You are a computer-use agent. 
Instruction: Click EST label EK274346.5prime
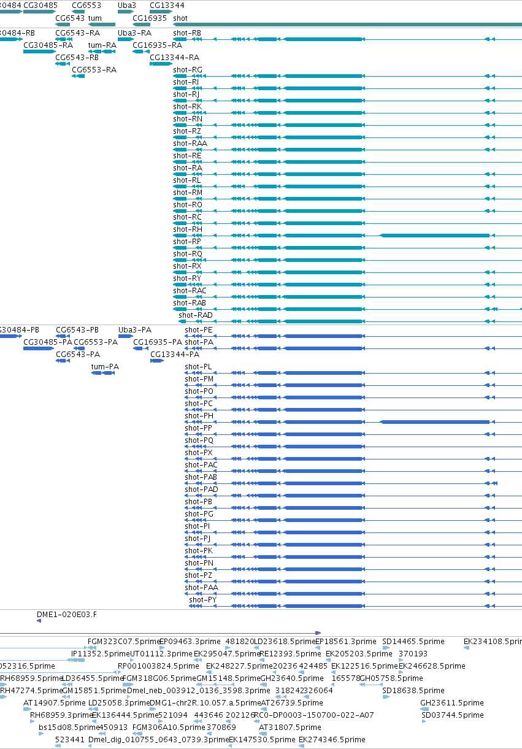[x=332, y=740]
